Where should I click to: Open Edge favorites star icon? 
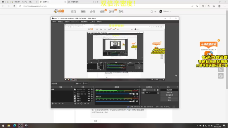click(208, 6)
